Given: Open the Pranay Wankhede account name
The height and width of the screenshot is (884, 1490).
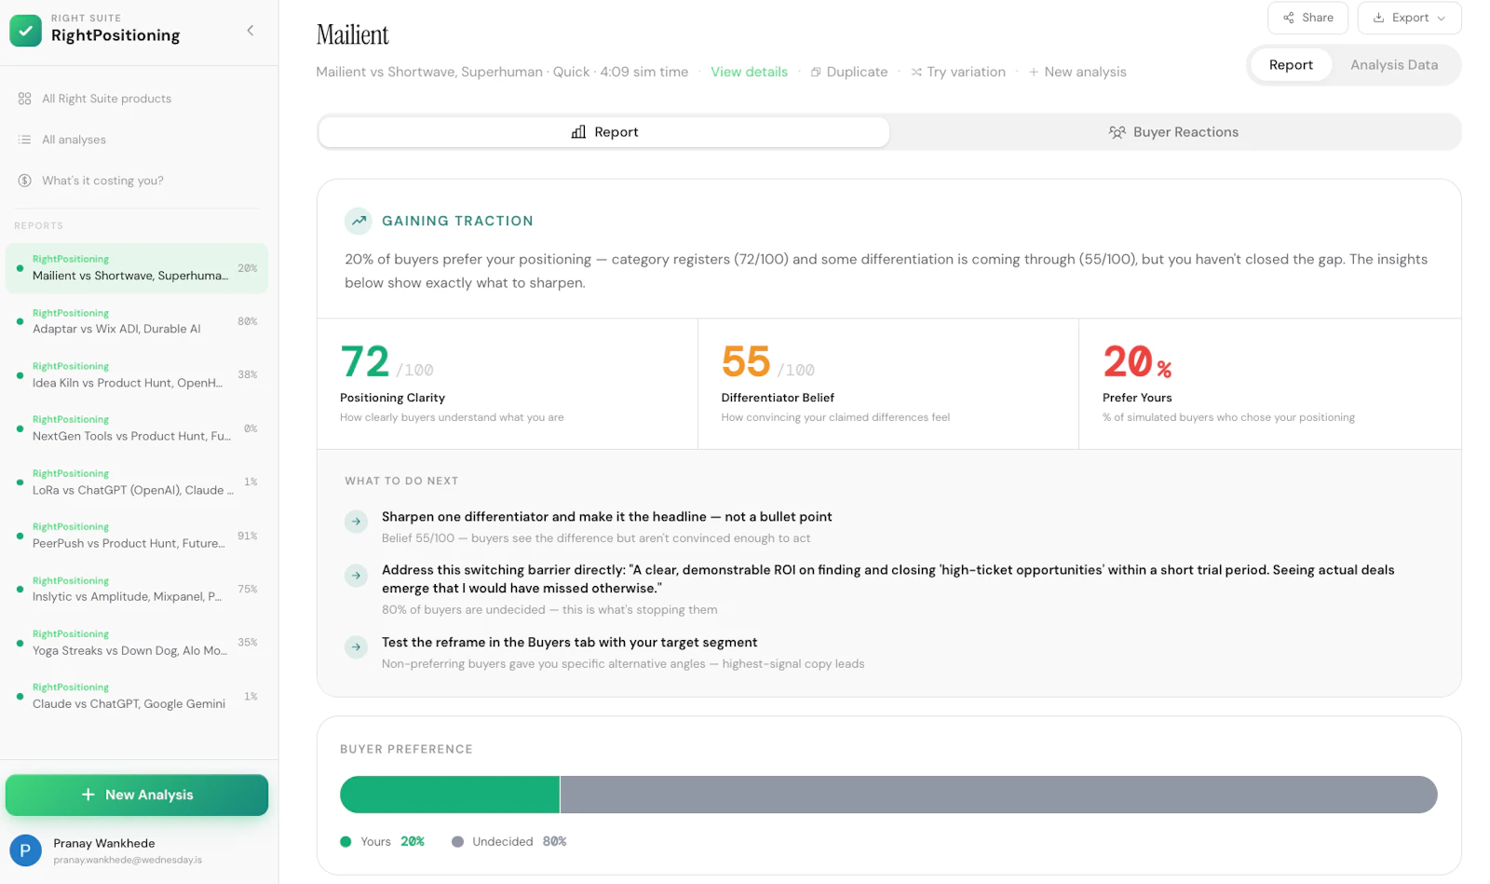Looking at the screenshot, I should click(x=104, y=843).
